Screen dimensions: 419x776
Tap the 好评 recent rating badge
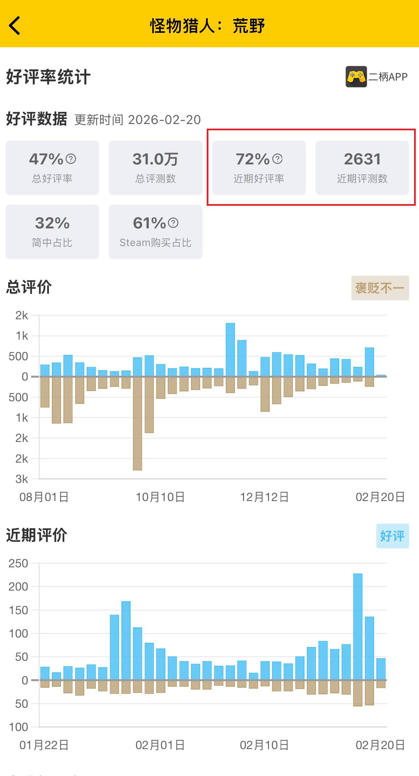point(392,536)
